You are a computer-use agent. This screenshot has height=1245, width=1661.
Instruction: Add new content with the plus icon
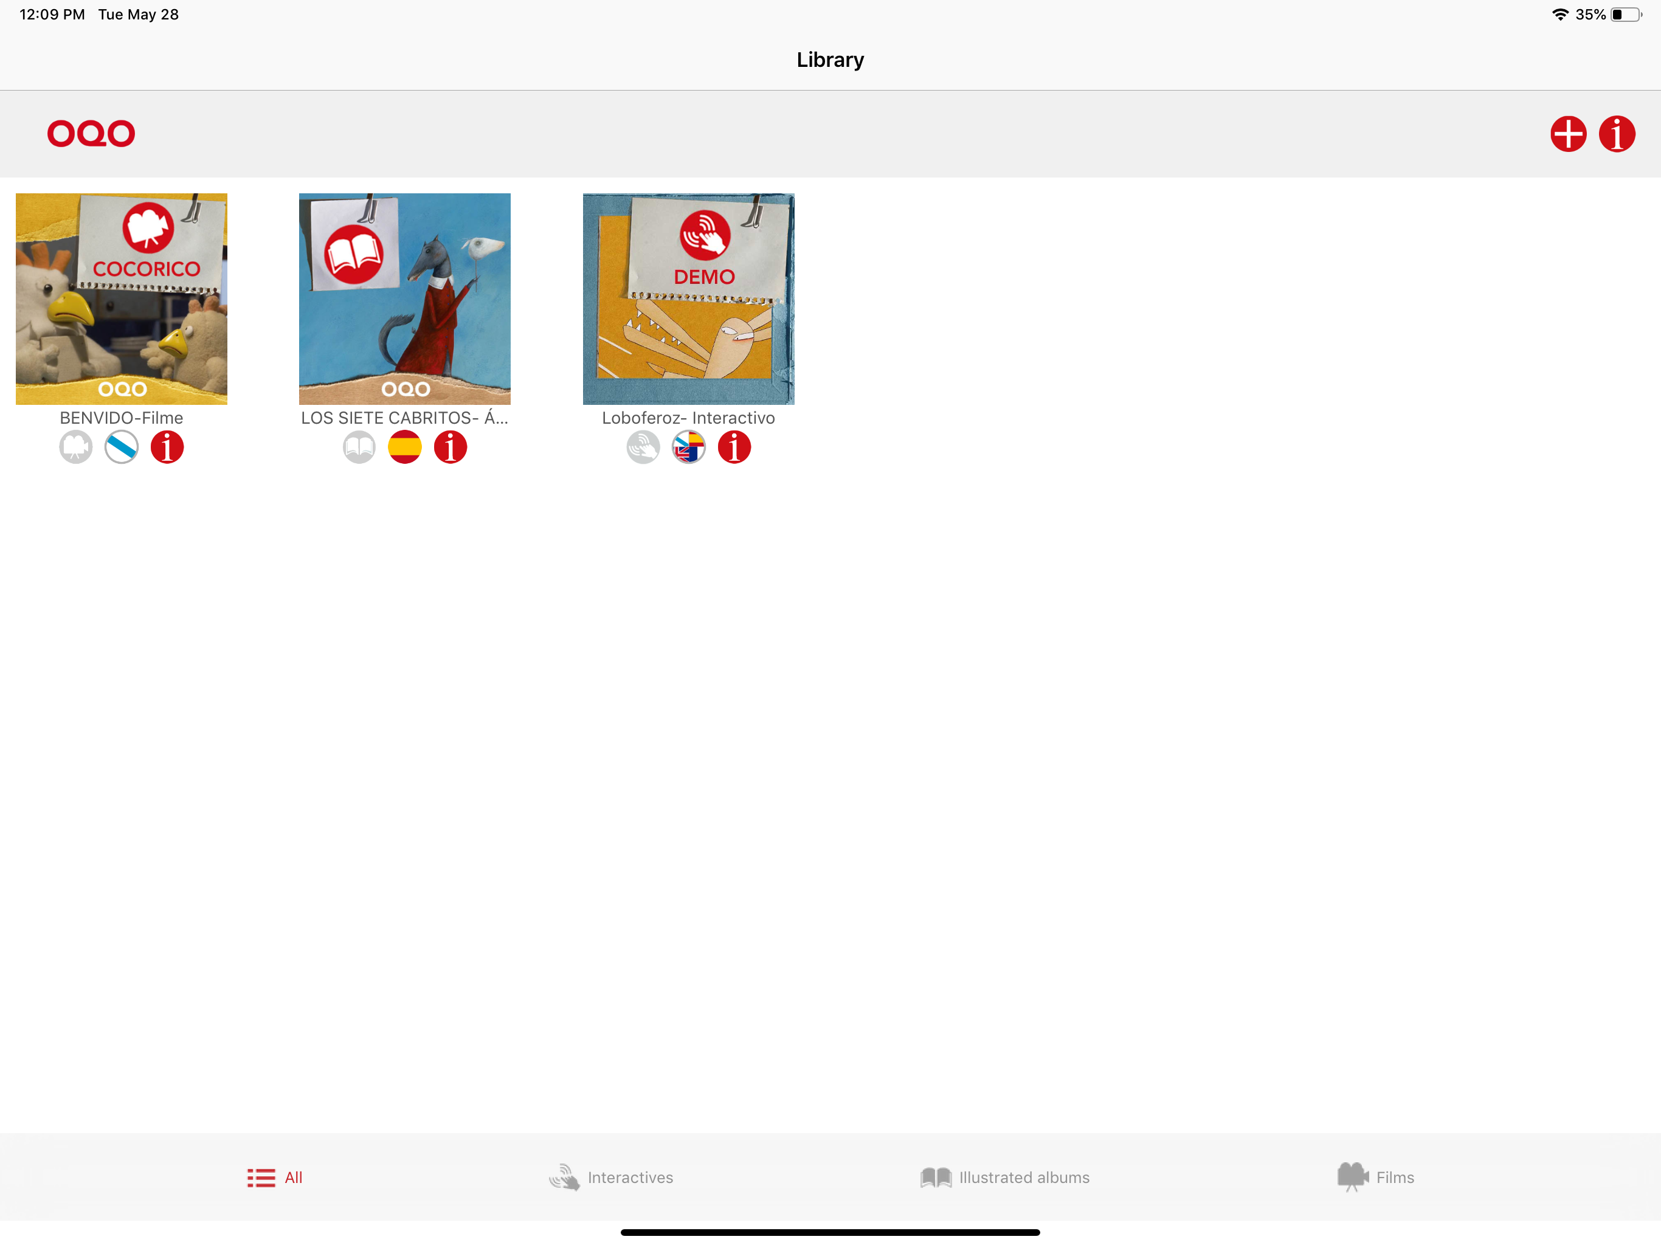tap(1568, 134)
